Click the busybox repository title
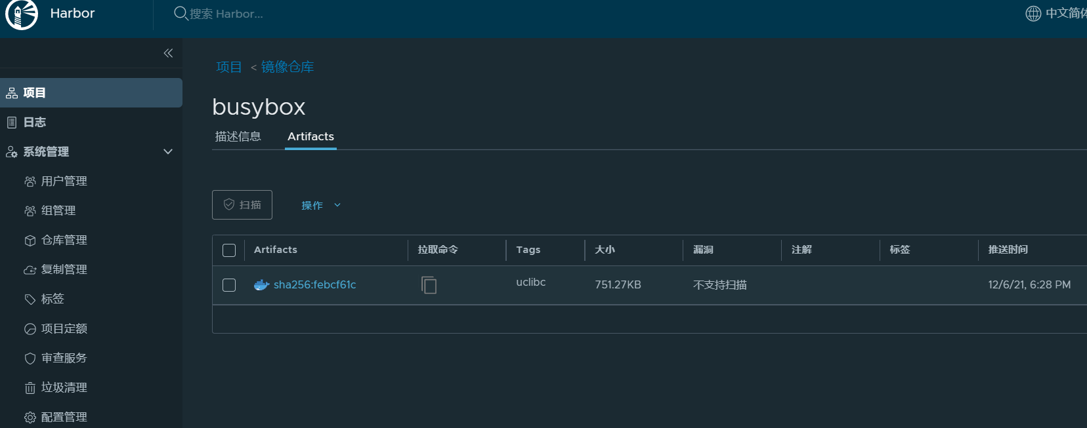Image resolution: width=1087 pixels, height=428 pixels. (259, 107)
